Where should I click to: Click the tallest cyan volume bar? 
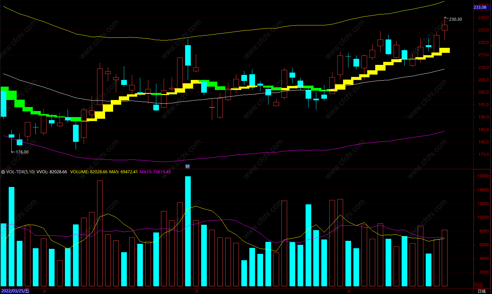(x=188, y=231)
